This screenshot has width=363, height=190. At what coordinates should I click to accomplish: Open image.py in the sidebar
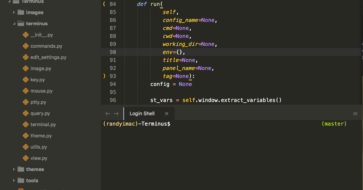pyautogui.click(x=41, y=68)
